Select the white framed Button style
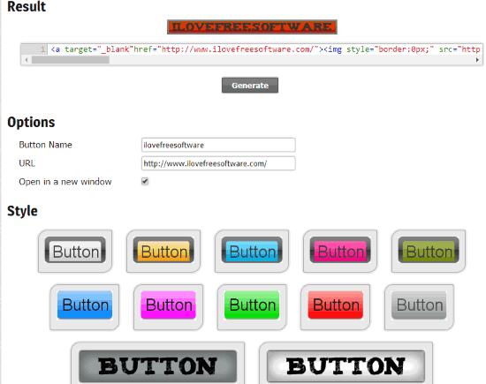The width and height of the screenshot is (486, 384). 75,252
